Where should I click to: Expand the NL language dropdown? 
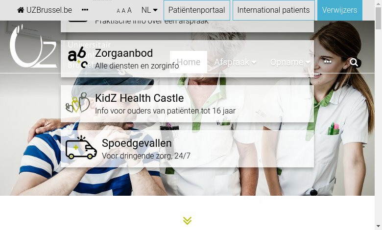[149, 10]
